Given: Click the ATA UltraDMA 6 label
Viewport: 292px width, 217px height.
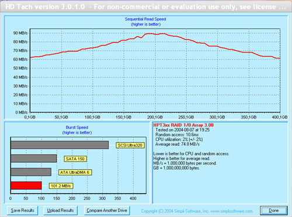Looking at the screenshot, I should click(75, 172).
